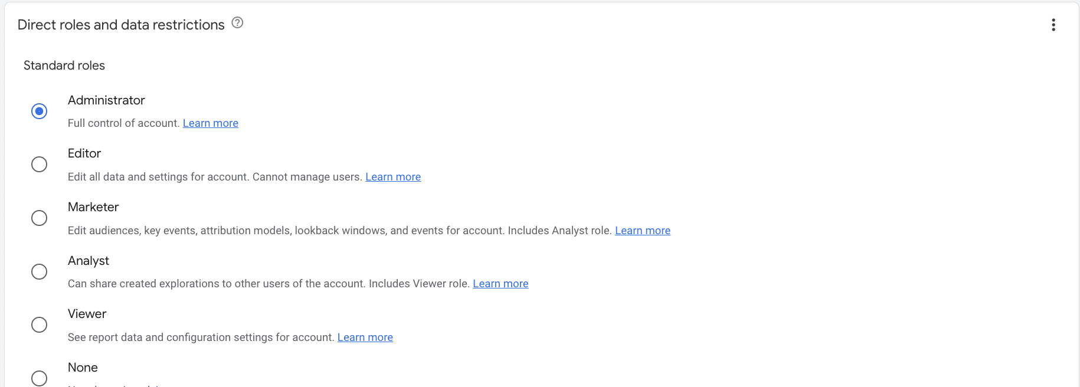Screen dimensions: 1080x387
Task: Open Learn more for Editor role
Action: tap(393, 176)
